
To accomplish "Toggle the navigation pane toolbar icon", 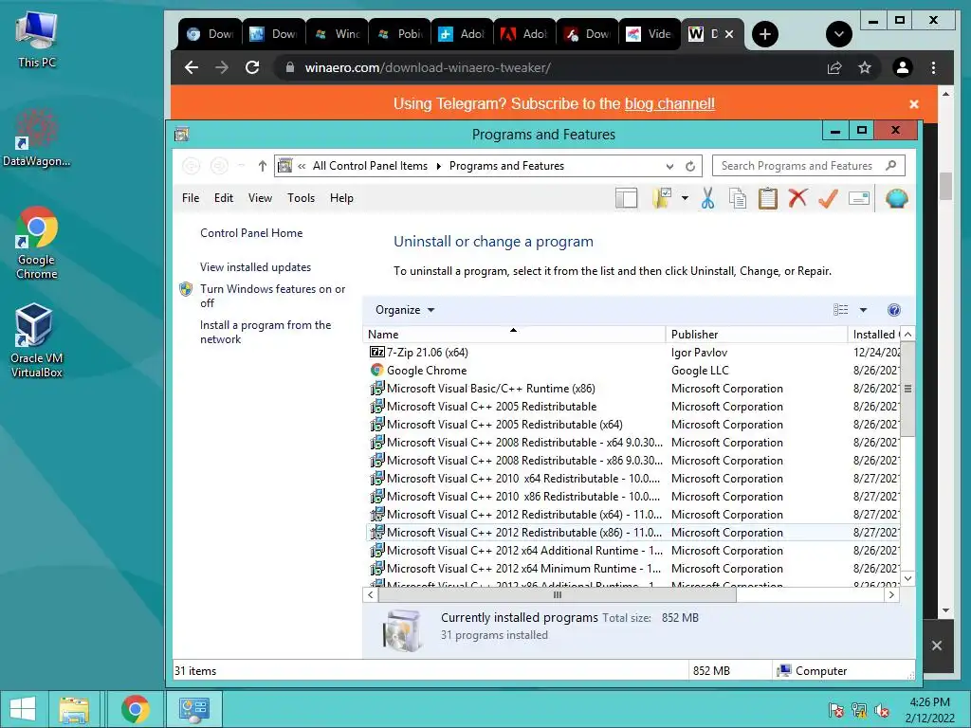I will (x=626, y=198).
